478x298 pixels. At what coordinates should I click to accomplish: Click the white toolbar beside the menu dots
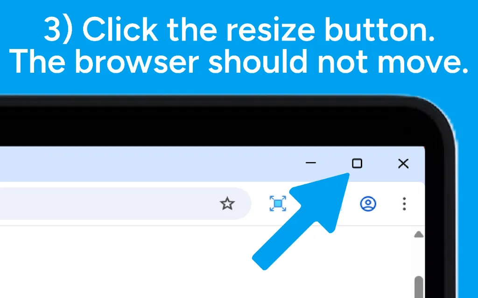416,204
